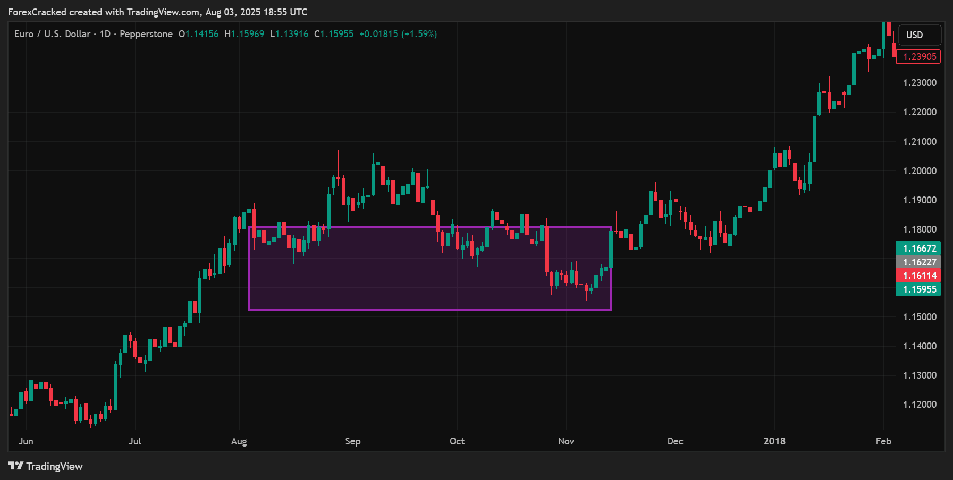Select the Nov label on the time axis

pos(566,441)
